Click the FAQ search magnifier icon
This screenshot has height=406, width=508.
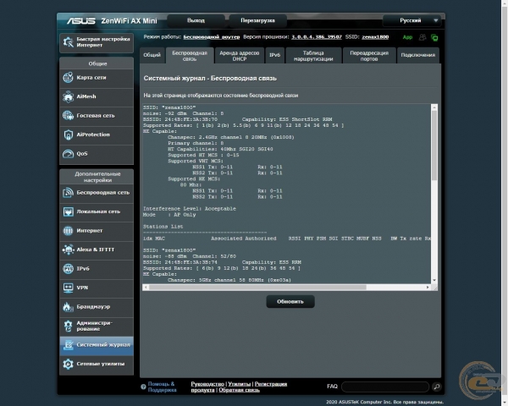point(436,387)
